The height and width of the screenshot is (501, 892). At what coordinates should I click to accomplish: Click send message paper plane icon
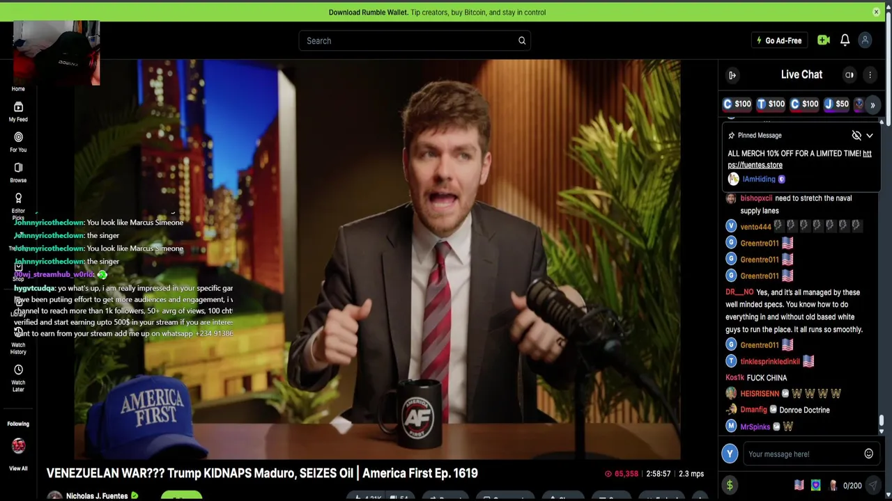pos(872,486)
